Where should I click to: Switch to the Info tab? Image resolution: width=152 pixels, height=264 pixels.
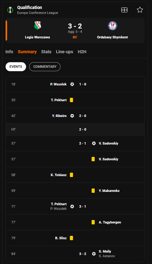click(9, 52)
